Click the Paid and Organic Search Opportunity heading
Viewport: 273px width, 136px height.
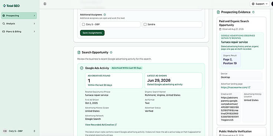pos(234,23)
